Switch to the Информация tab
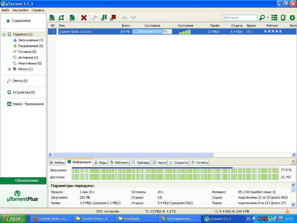The height and width of the screenshot is (223, 297). point(79,162)
